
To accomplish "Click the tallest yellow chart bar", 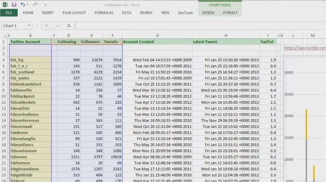I will [x=307, y=124].
